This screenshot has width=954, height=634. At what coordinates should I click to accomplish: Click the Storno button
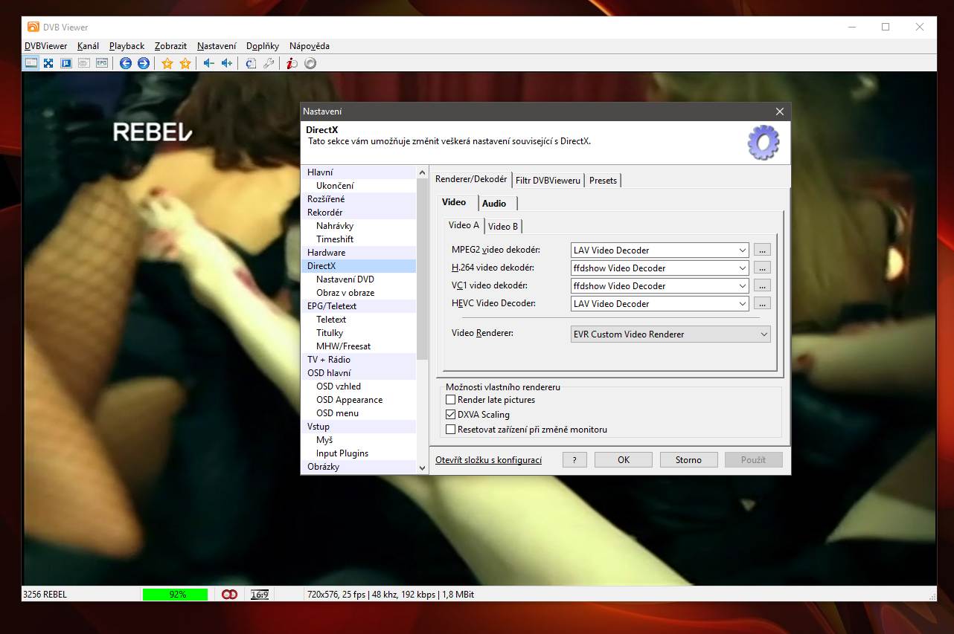click(x=688, y=460)
